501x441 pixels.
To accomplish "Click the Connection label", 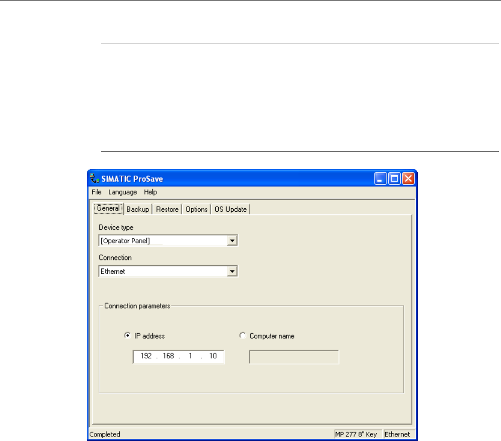I will [x=115, y=257].
